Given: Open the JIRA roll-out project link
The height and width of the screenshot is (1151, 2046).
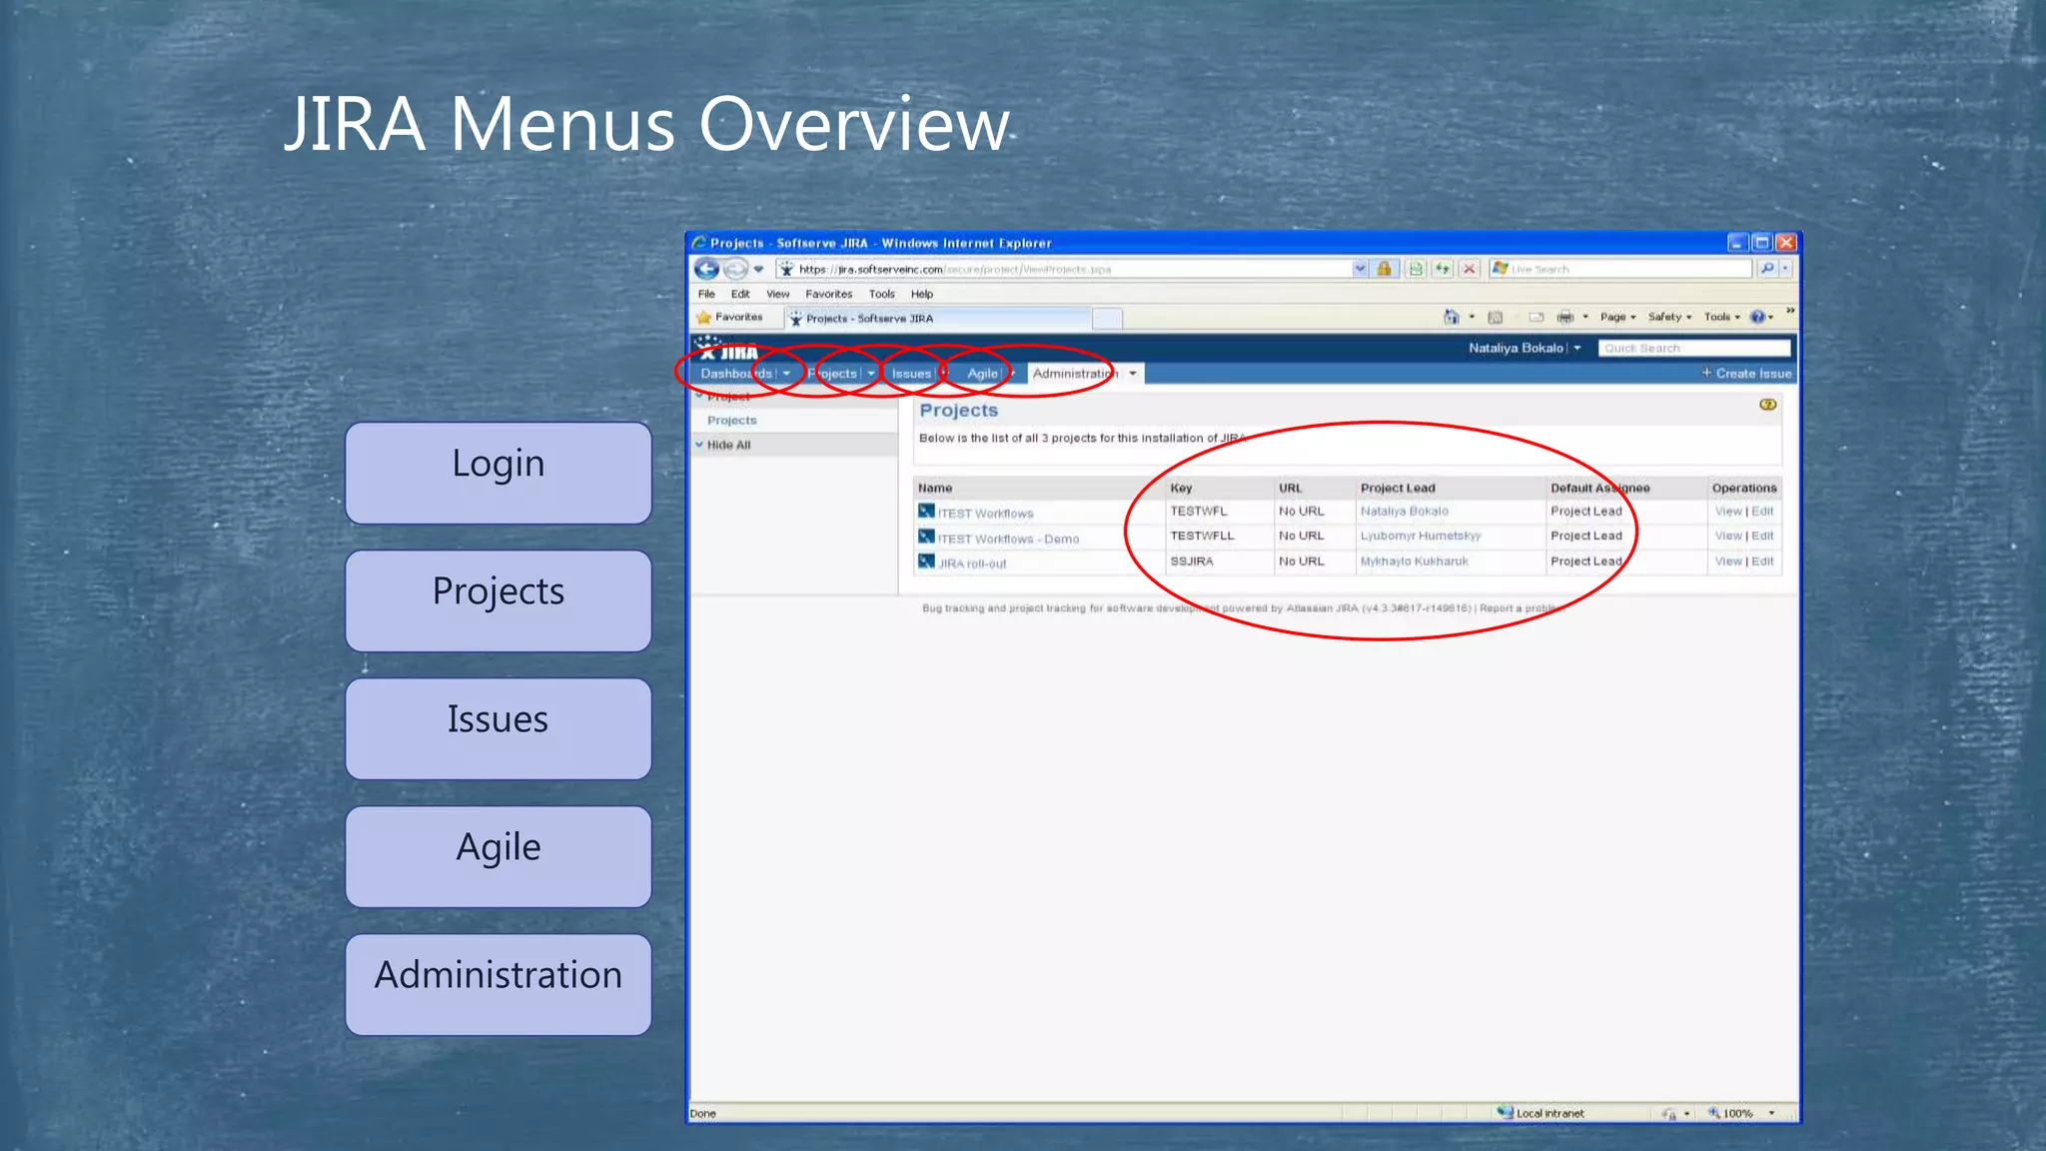Looking at the screenshot, I should tap(972, 564).
